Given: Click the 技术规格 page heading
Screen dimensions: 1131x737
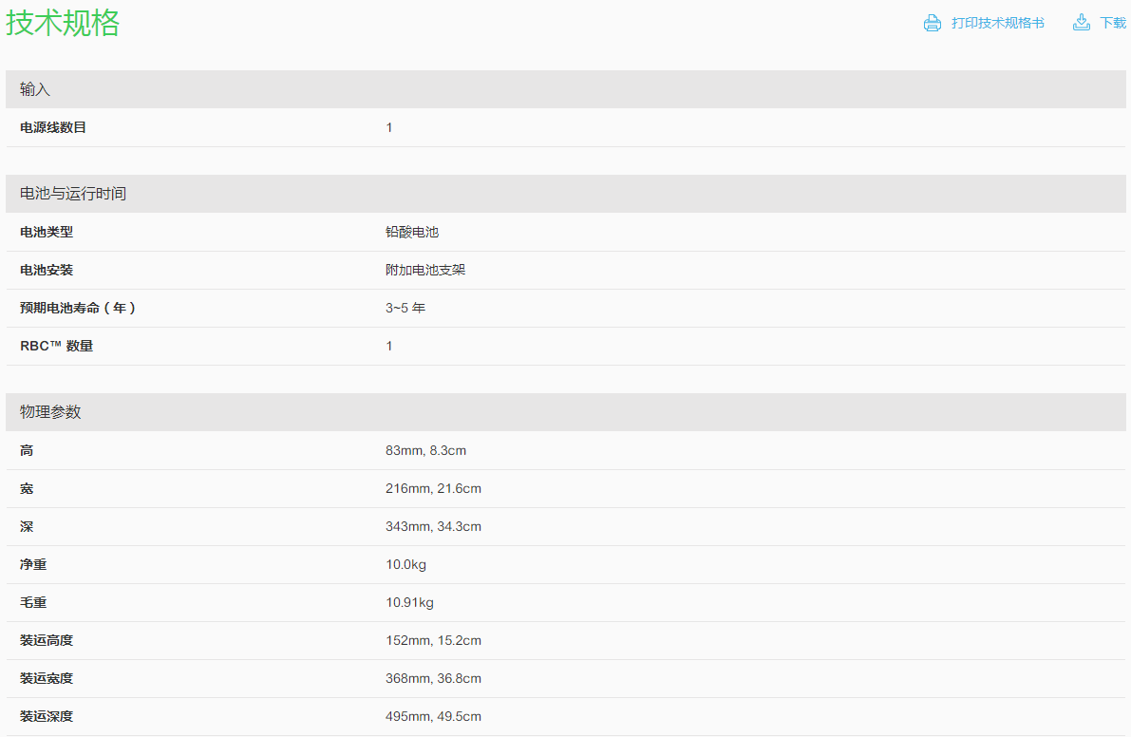Looking at the screenshot, I should point(64,23).
